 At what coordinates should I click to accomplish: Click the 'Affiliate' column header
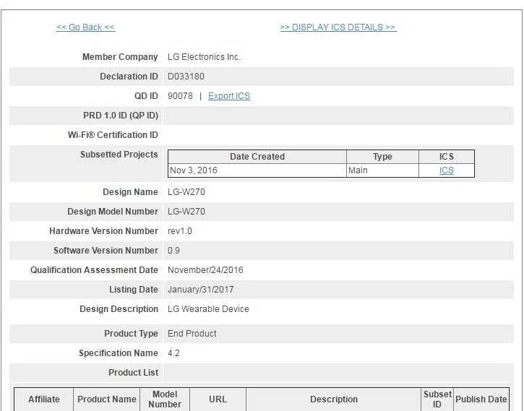click(x=44, y=399)
